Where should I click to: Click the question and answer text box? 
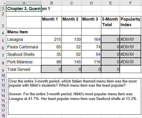[x=75, y=96]
